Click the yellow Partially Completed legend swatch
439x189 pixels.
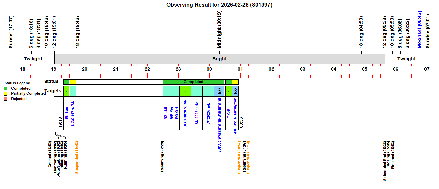tap(6, 93)
